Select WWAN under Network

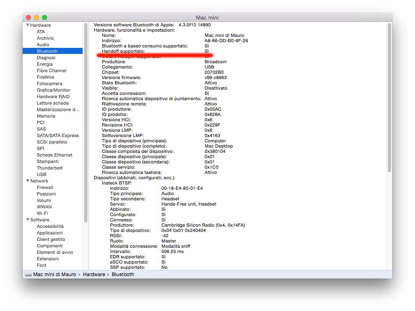point(44,207)
